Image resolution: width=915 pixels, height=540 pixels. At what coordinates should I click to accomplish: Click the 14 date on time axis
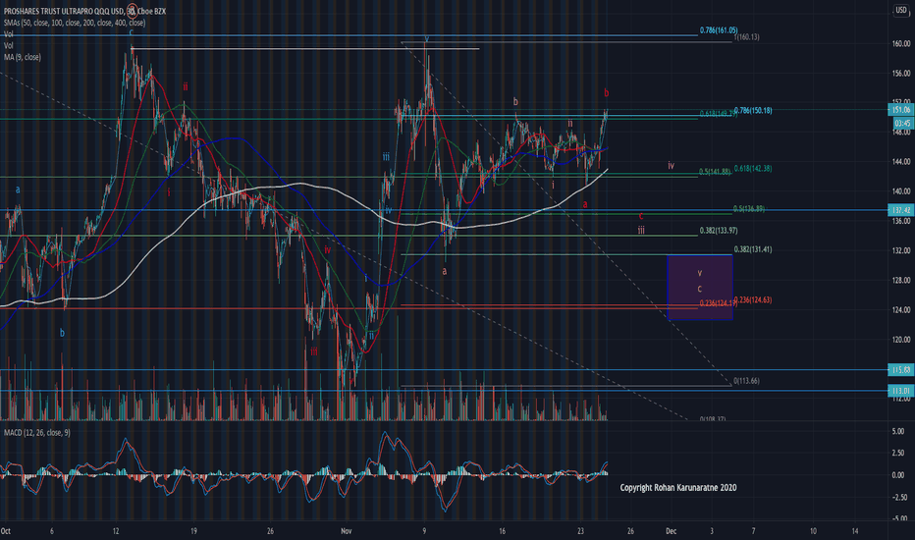[x=855, y=531]
